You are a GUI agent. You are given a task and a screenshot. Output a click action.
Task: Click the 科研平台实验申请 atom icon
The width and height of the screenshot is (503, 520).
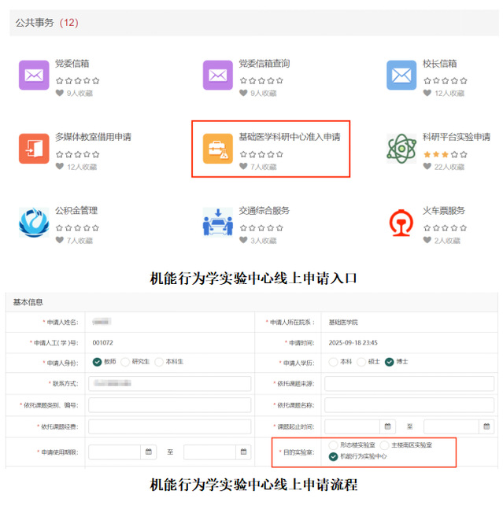pyautogui.click(x=401, y=149)
